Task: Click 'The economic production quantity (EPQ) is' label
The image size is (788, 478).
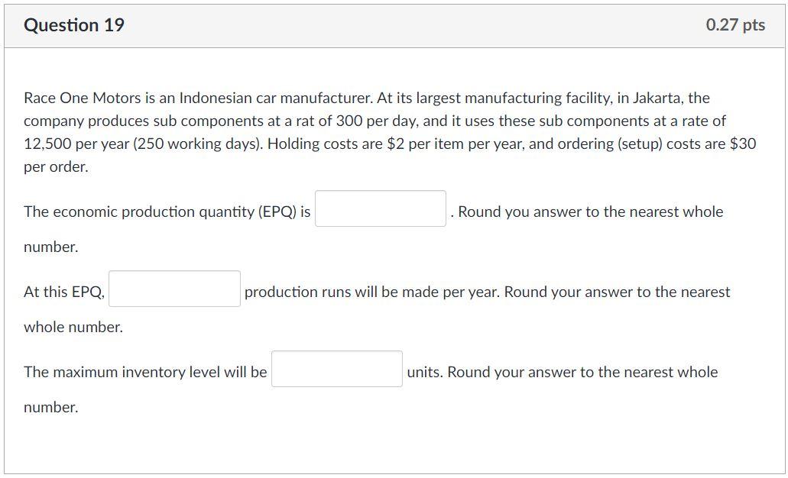Action: (167, 212)
